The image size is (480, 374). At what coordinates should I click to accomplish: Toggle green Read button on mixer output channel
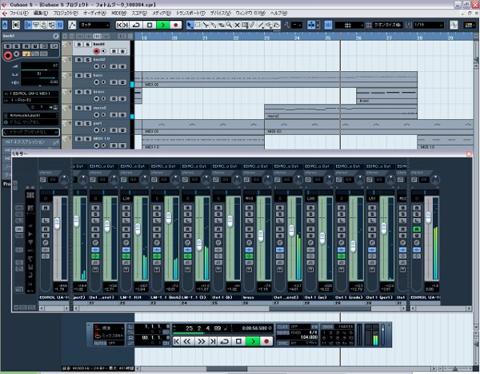(x=417, y=229)
